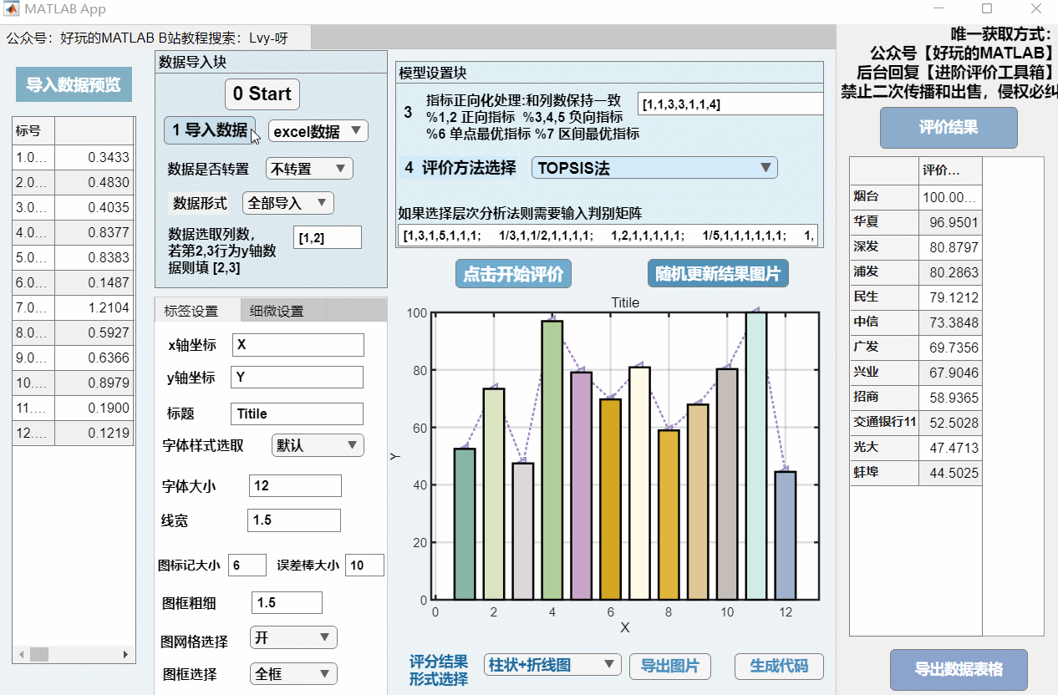Click the x轴坐标 input field

point(298,345)
